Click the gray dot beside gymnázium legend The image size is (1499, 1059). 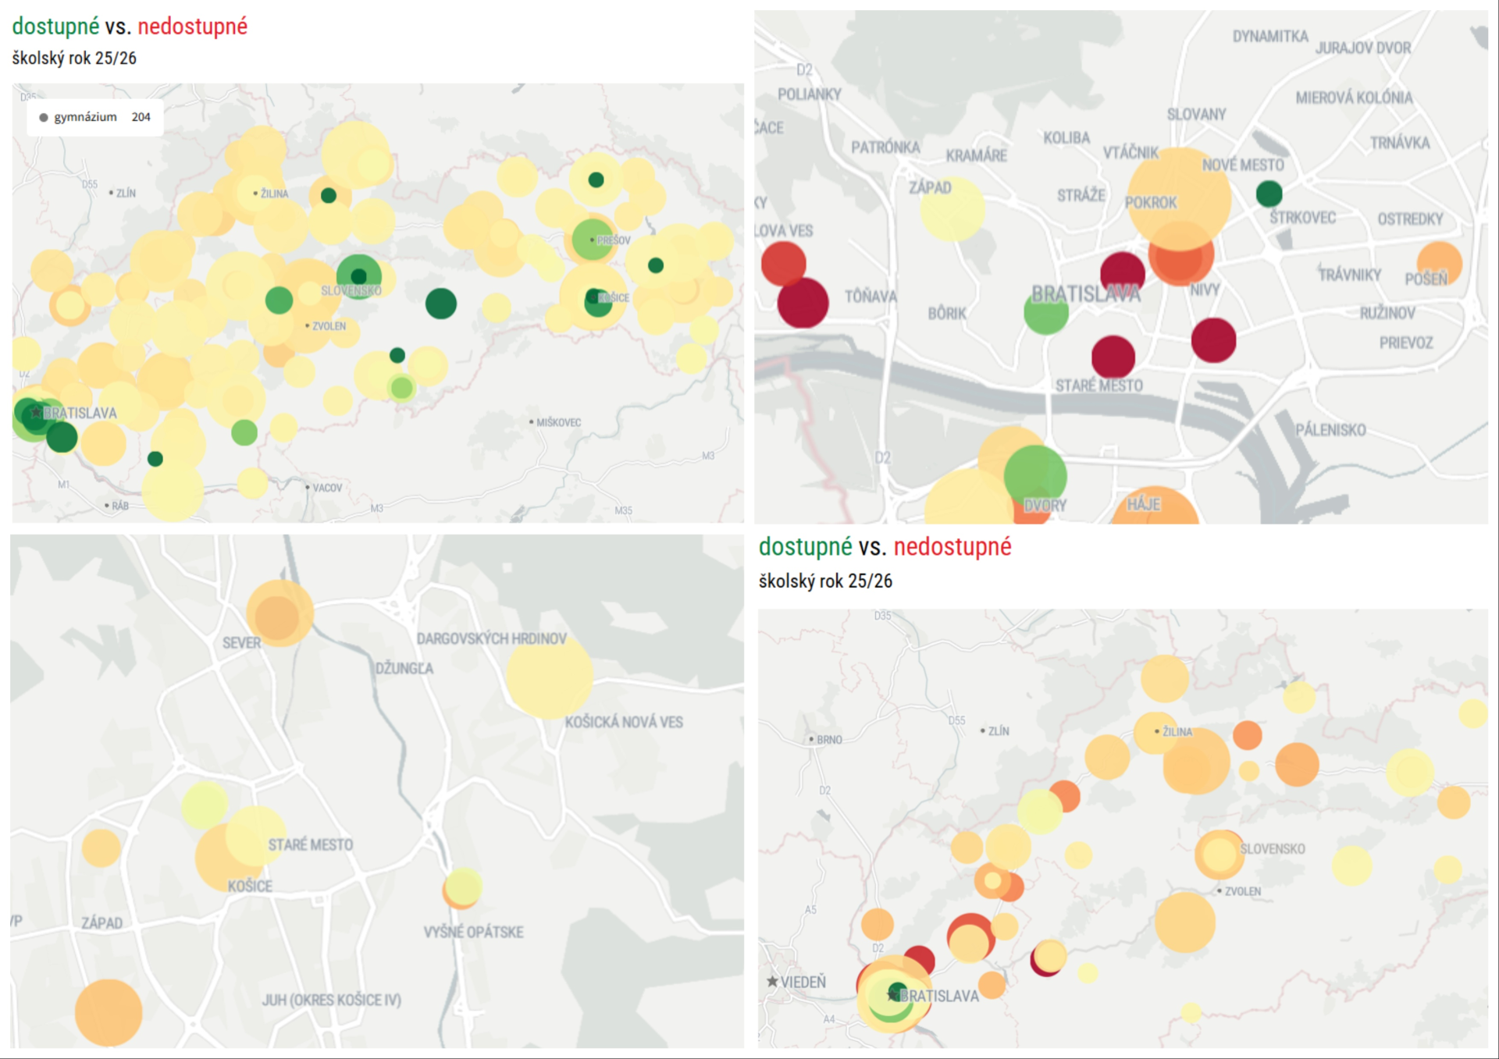coord(44,118)
